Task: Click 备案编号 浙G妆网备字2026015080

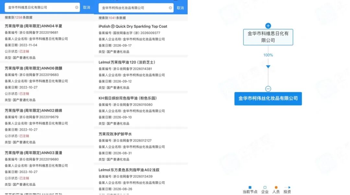Action: (125, 105)
